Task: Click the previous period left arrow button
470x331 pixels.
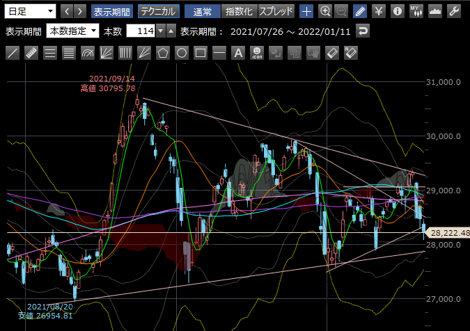Action: tap(67, 11)
